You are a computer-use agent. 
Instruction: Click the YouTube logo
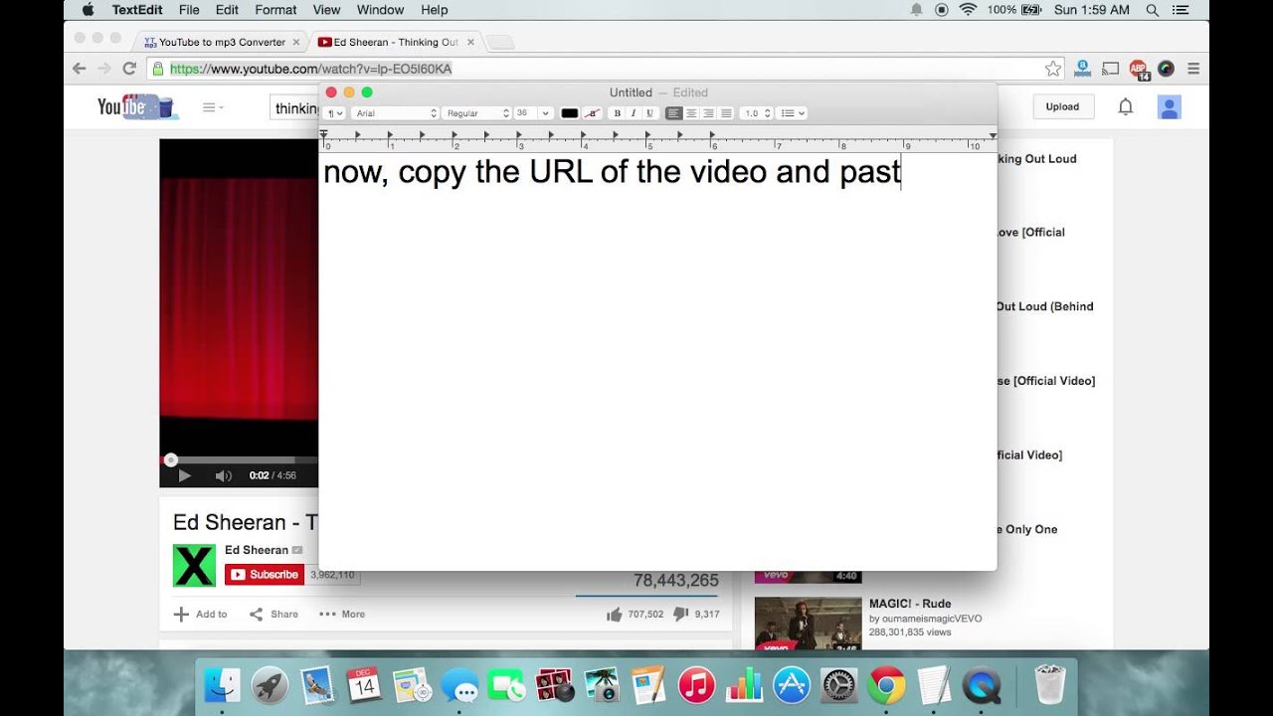point(137,107)
